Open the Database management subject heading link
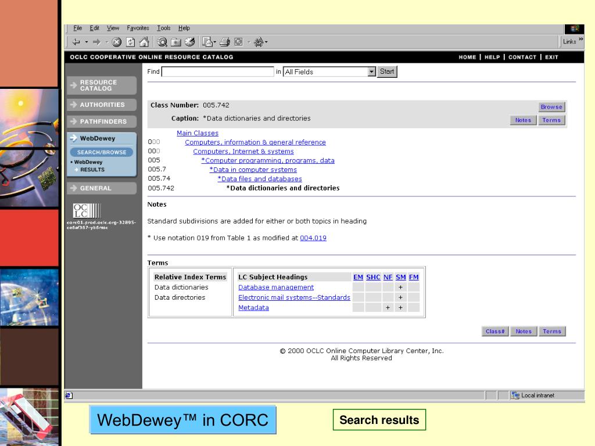Image resolution: width=595 pixels, height=446 pixels. [276, 287]
